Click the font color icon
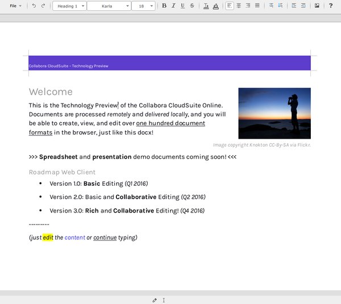The height and width of the screenshot is (304, 341). point(206,6)
